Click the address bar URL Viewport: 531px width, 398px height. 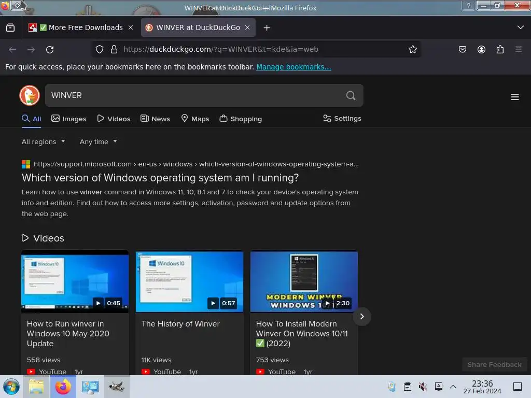221,49
